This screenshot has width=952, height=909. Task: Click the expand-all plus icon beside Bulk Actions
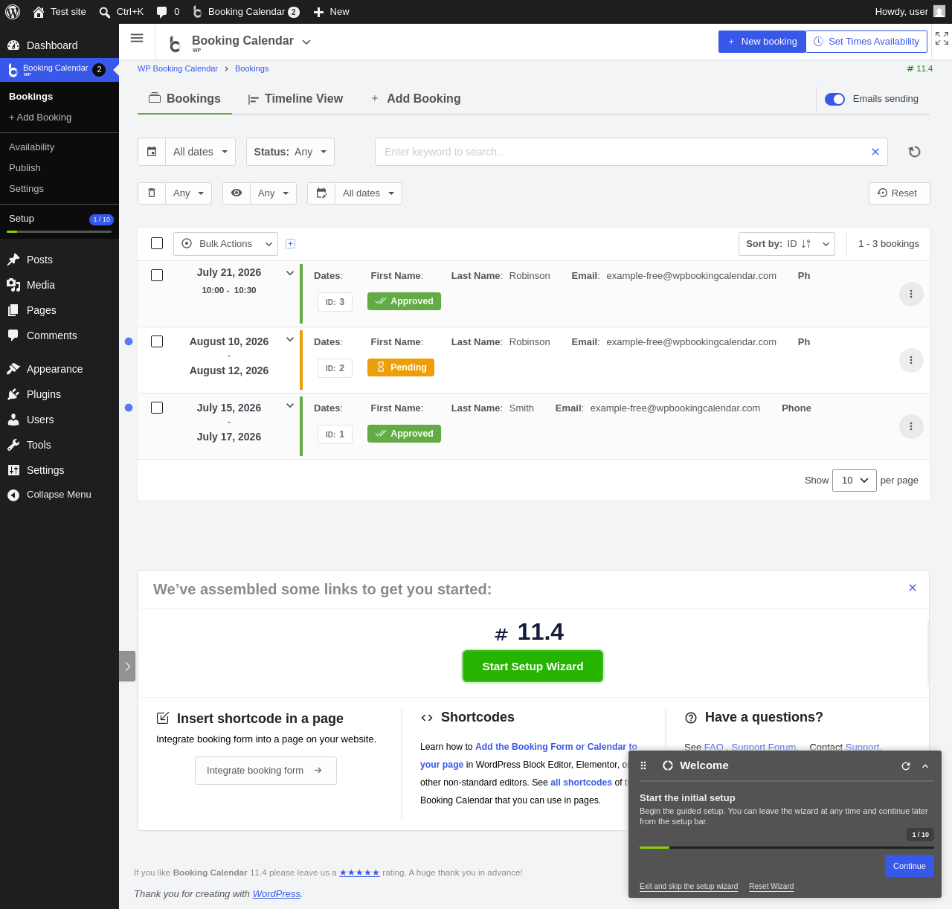click(x=291, y=244)
